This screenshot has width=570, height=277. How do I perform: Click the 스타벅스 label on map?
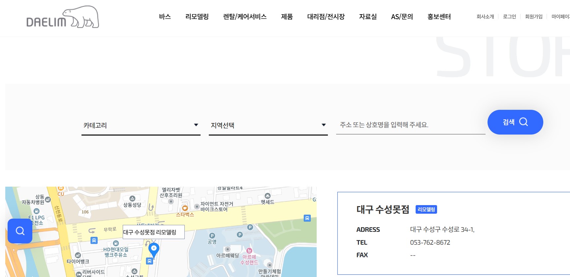185,214
